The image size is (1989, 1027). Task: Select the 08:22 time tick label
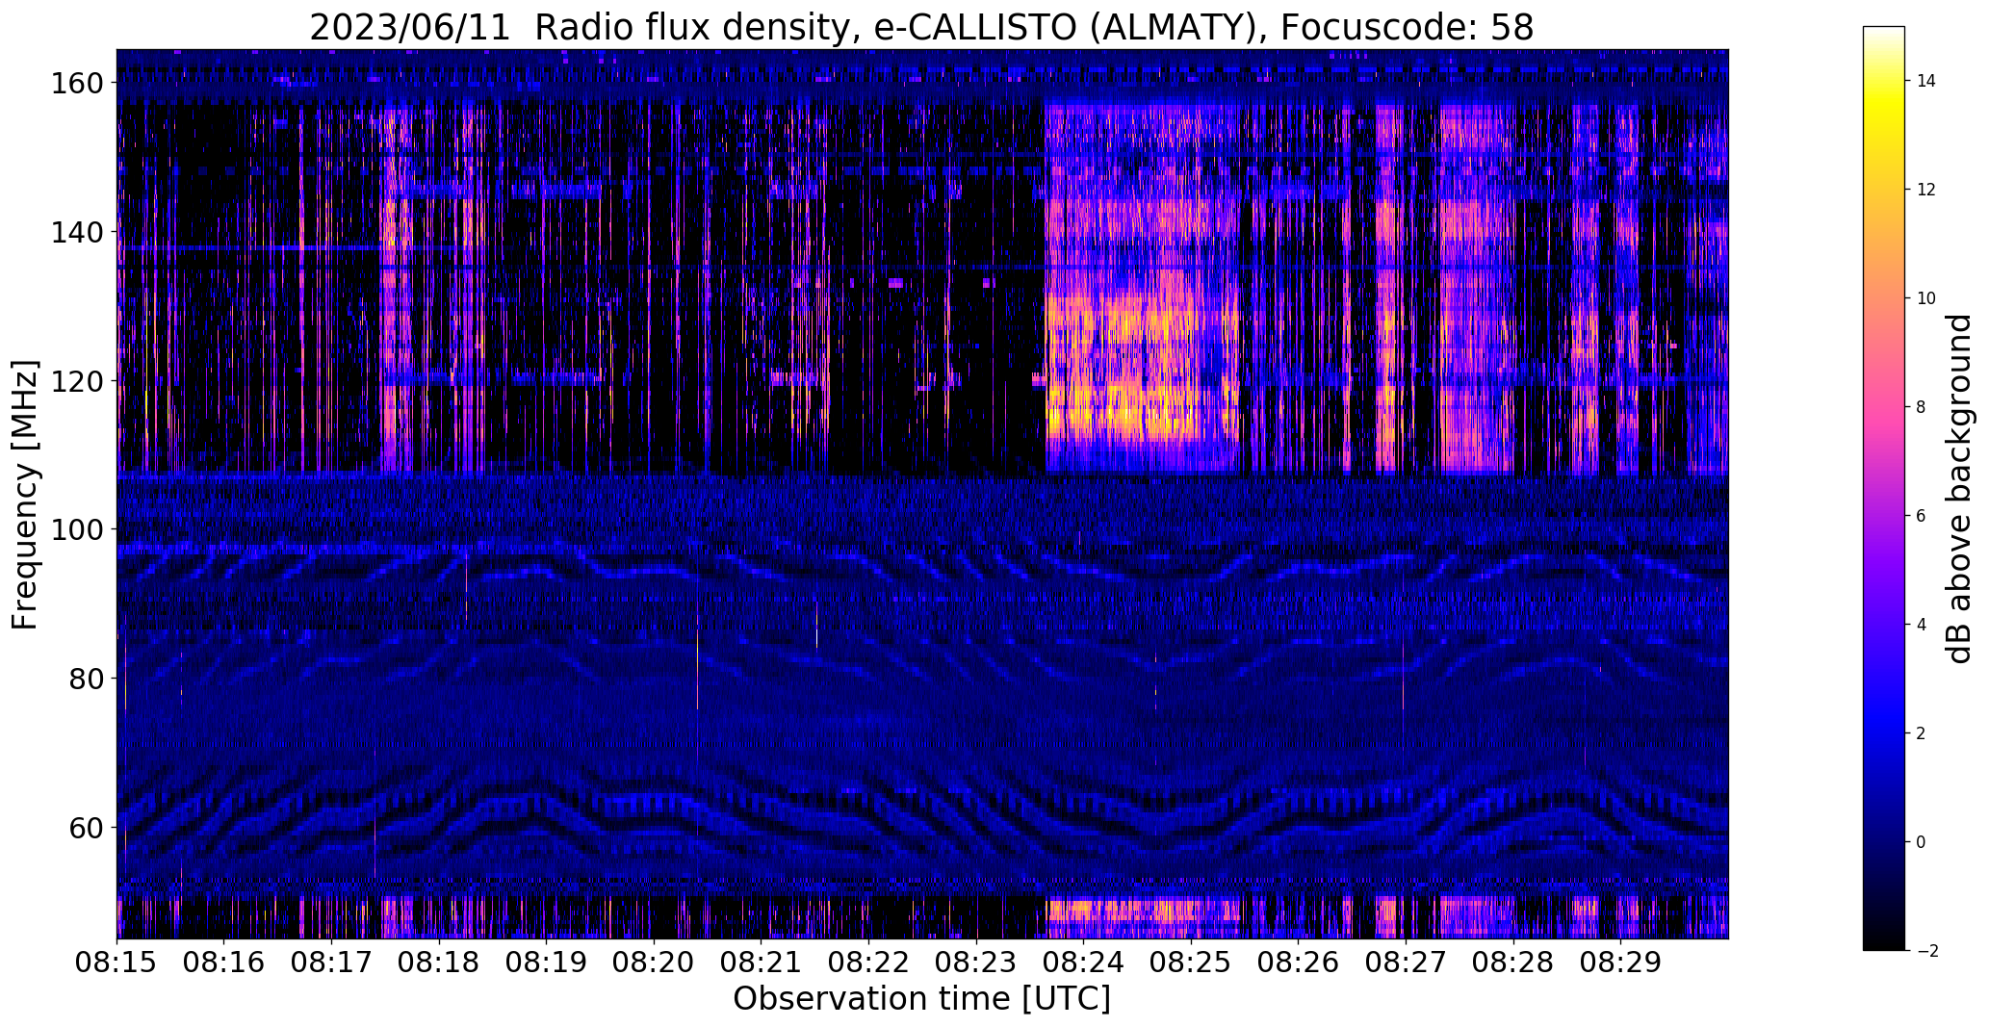tap(868, 962)
